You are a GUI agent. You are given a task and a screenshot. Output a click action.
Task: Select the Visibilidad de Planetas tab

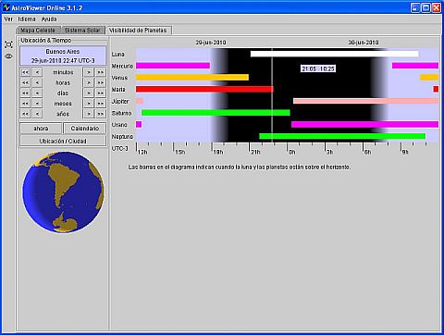click(x=138, y=31)
